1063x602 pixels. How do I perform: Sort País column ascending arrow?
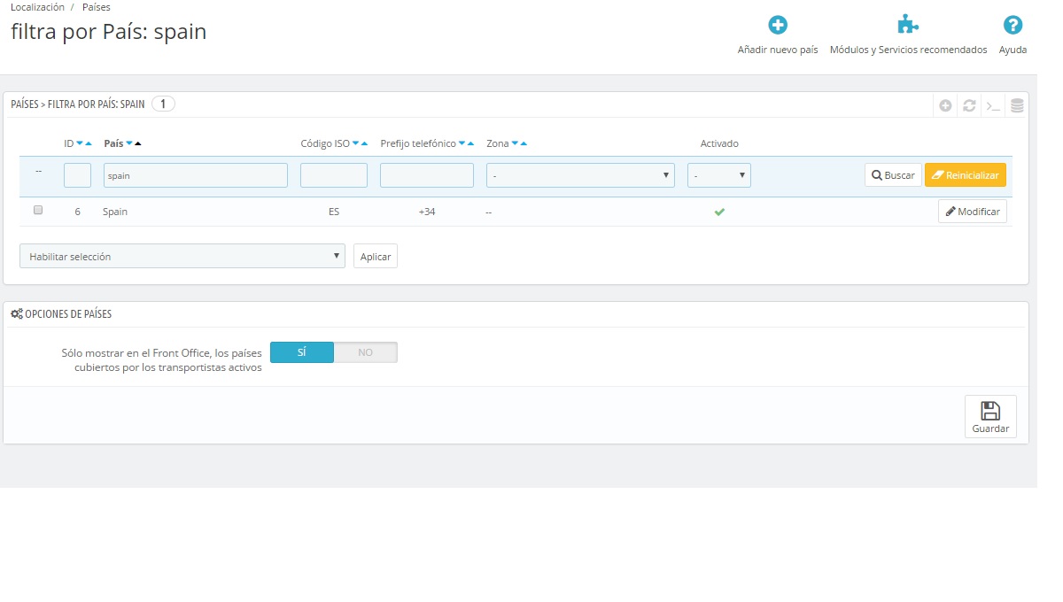138,143
